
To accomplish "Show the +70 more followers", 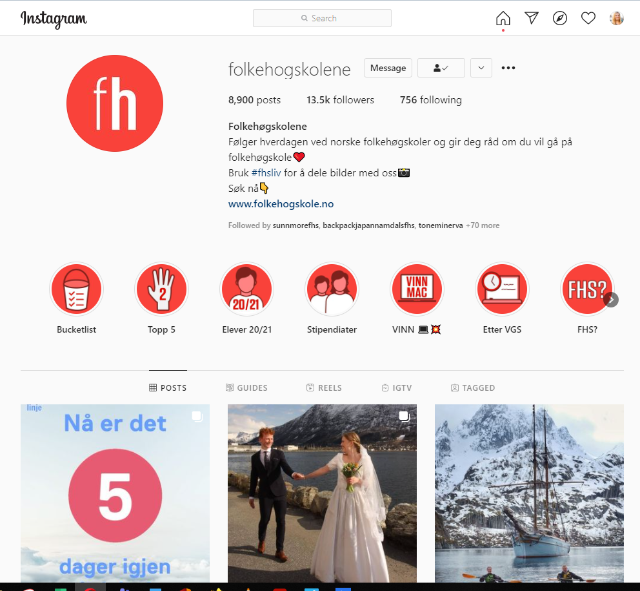I will coord(483,225).
